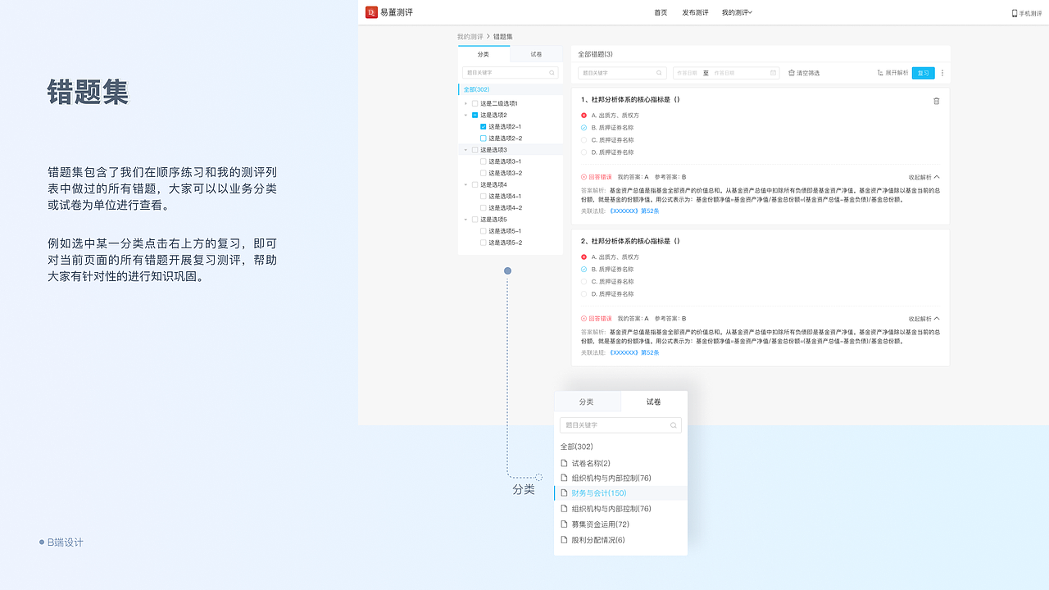
Task: Click the calendar icon beside the date filter
Action: point(773,73)
